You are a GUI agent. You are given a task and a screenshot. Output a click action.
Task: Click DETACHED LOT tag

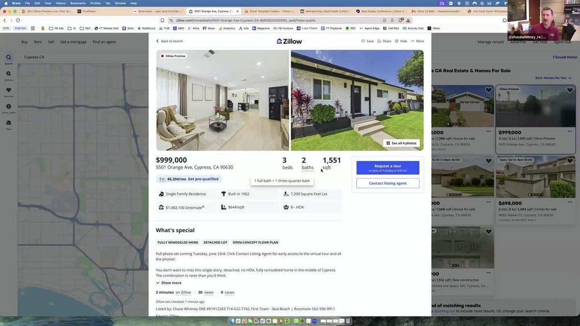pyautogui.click(x=215, y=242)
